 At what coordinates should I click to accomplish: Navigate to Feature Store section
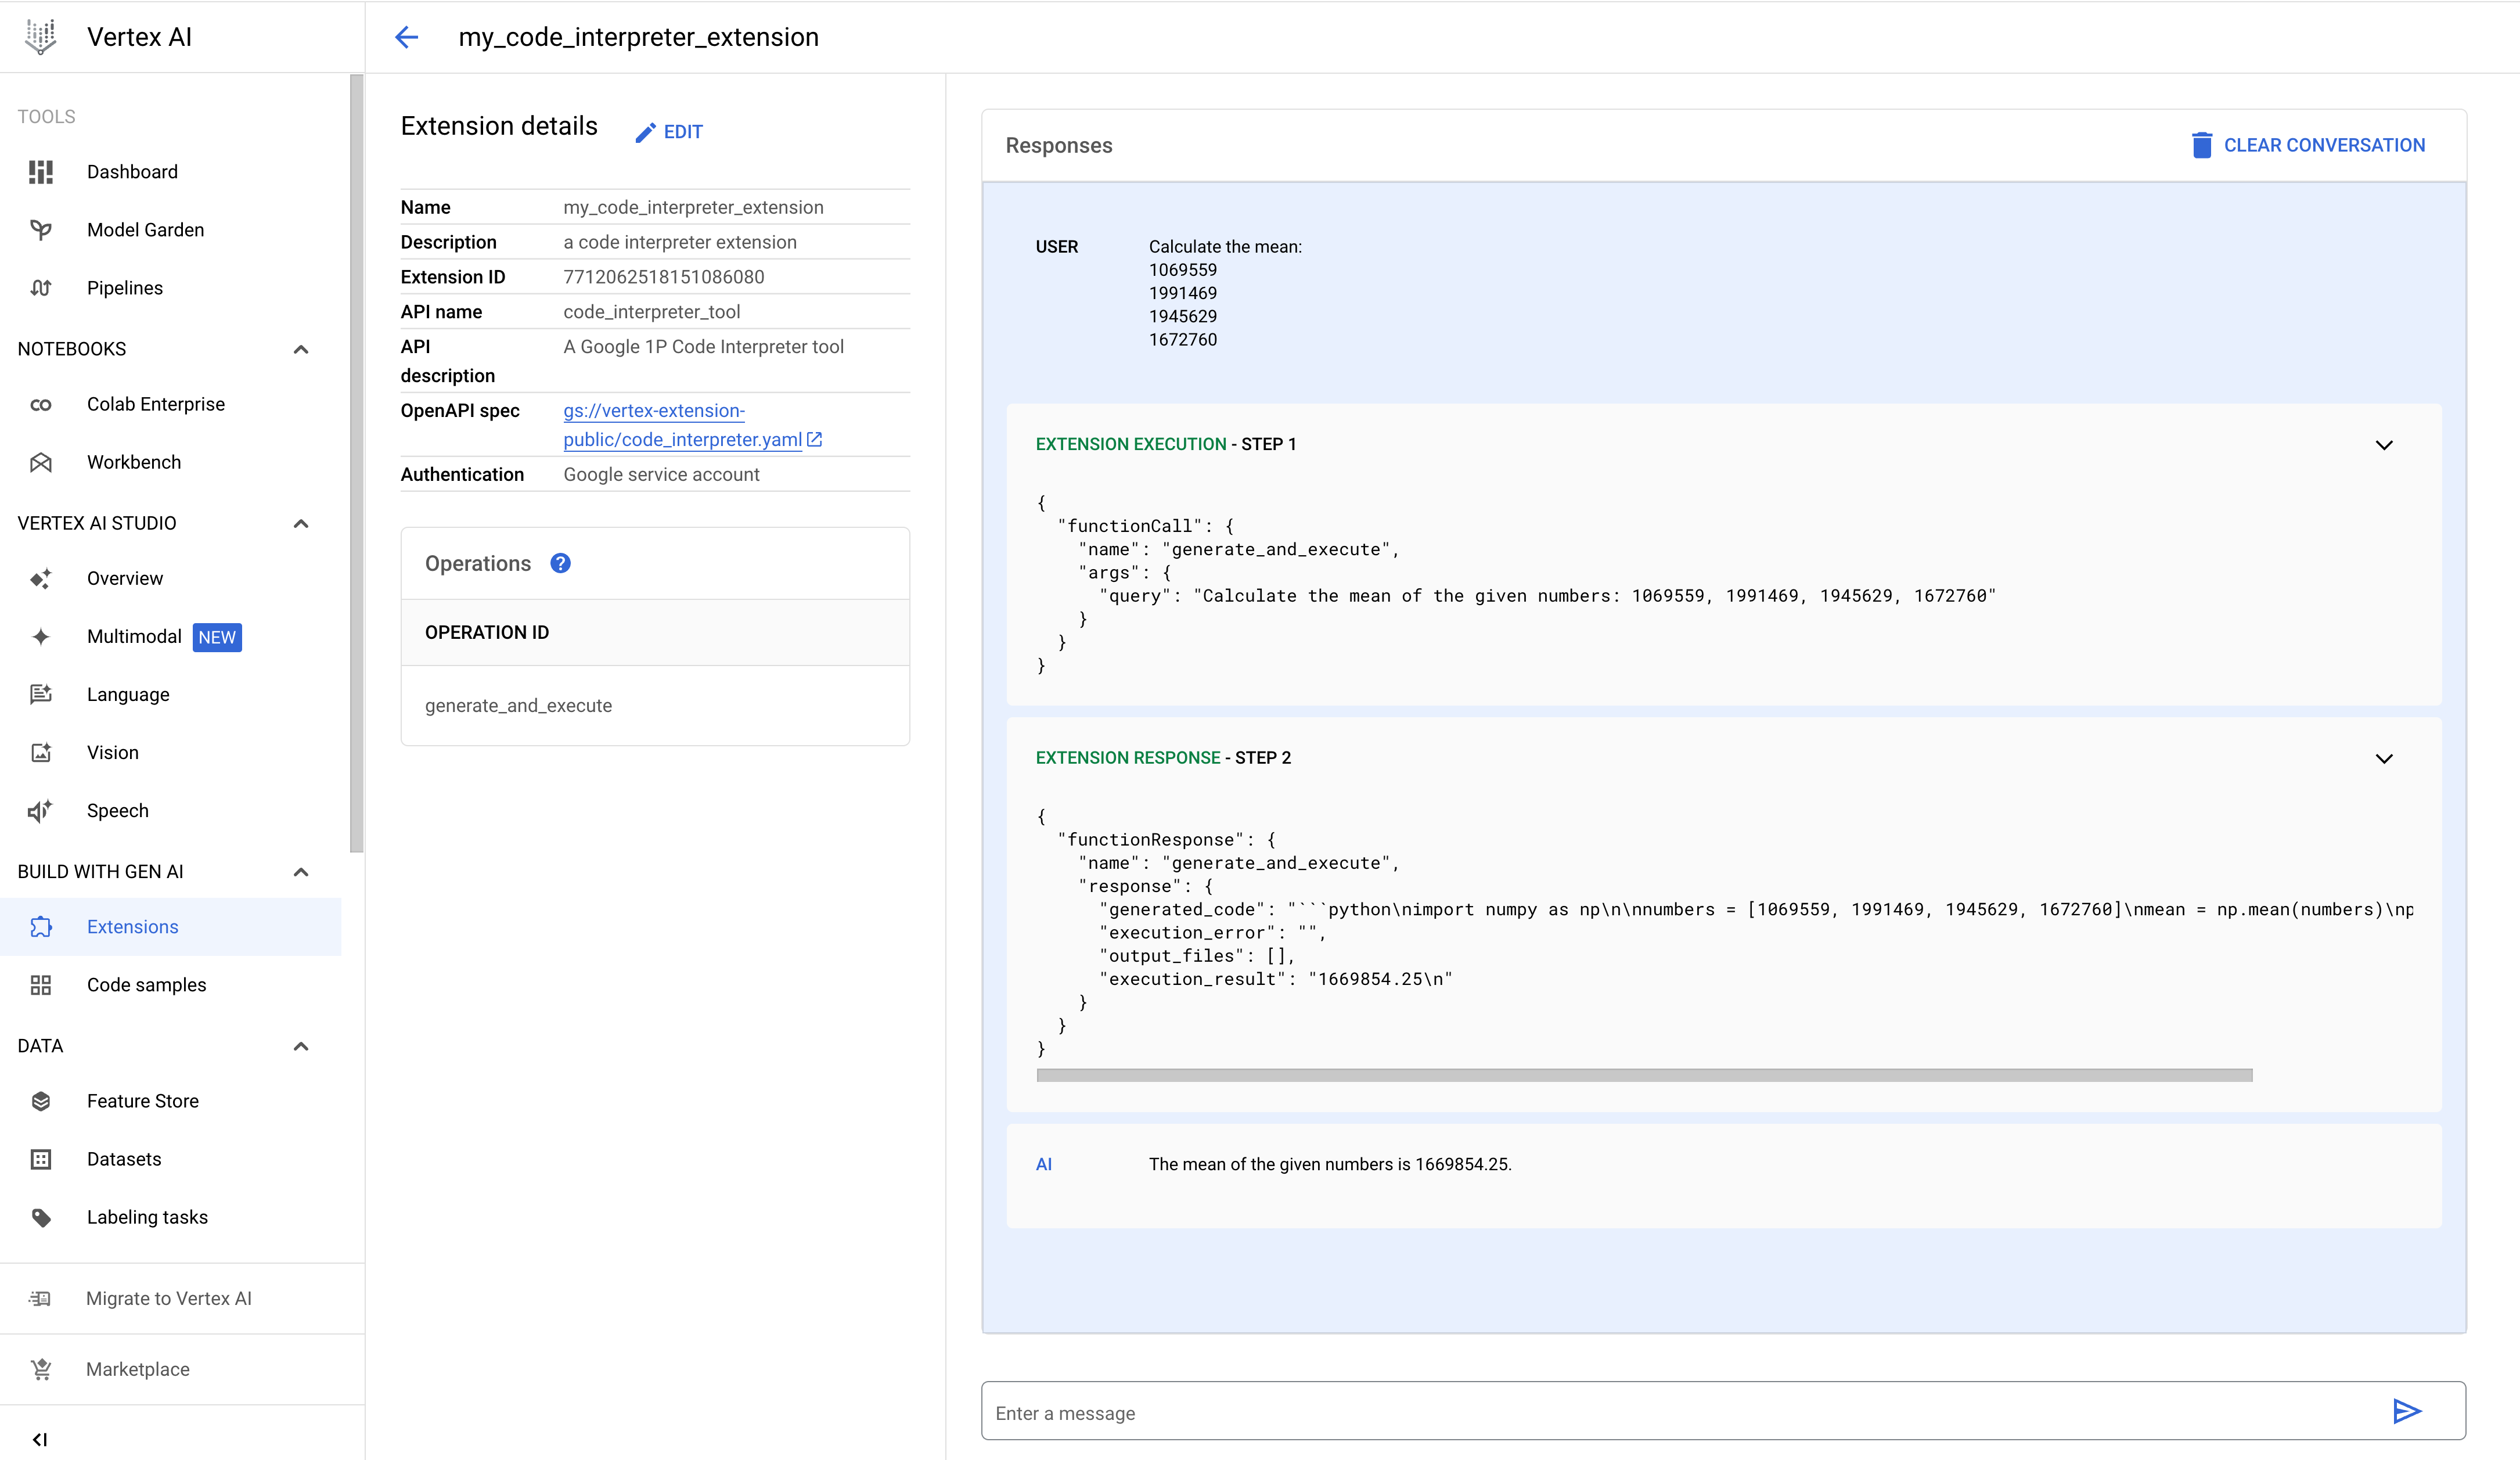click(x=142, y=1100)
